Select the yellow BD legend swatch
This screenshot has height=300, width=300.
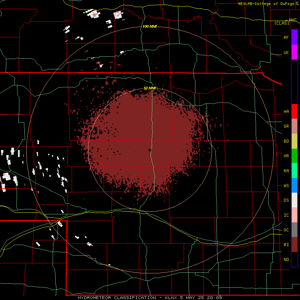[x=294, y=141]
